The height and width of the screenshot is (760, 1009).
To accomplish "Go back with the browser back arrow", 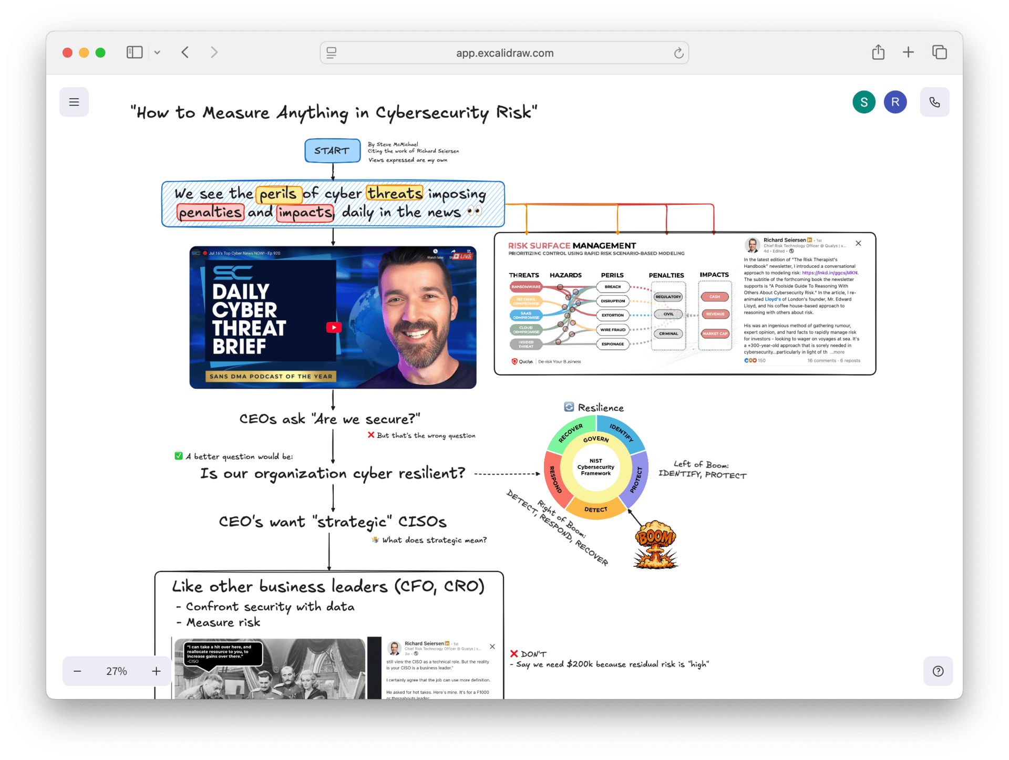I will tap(185, 53).
